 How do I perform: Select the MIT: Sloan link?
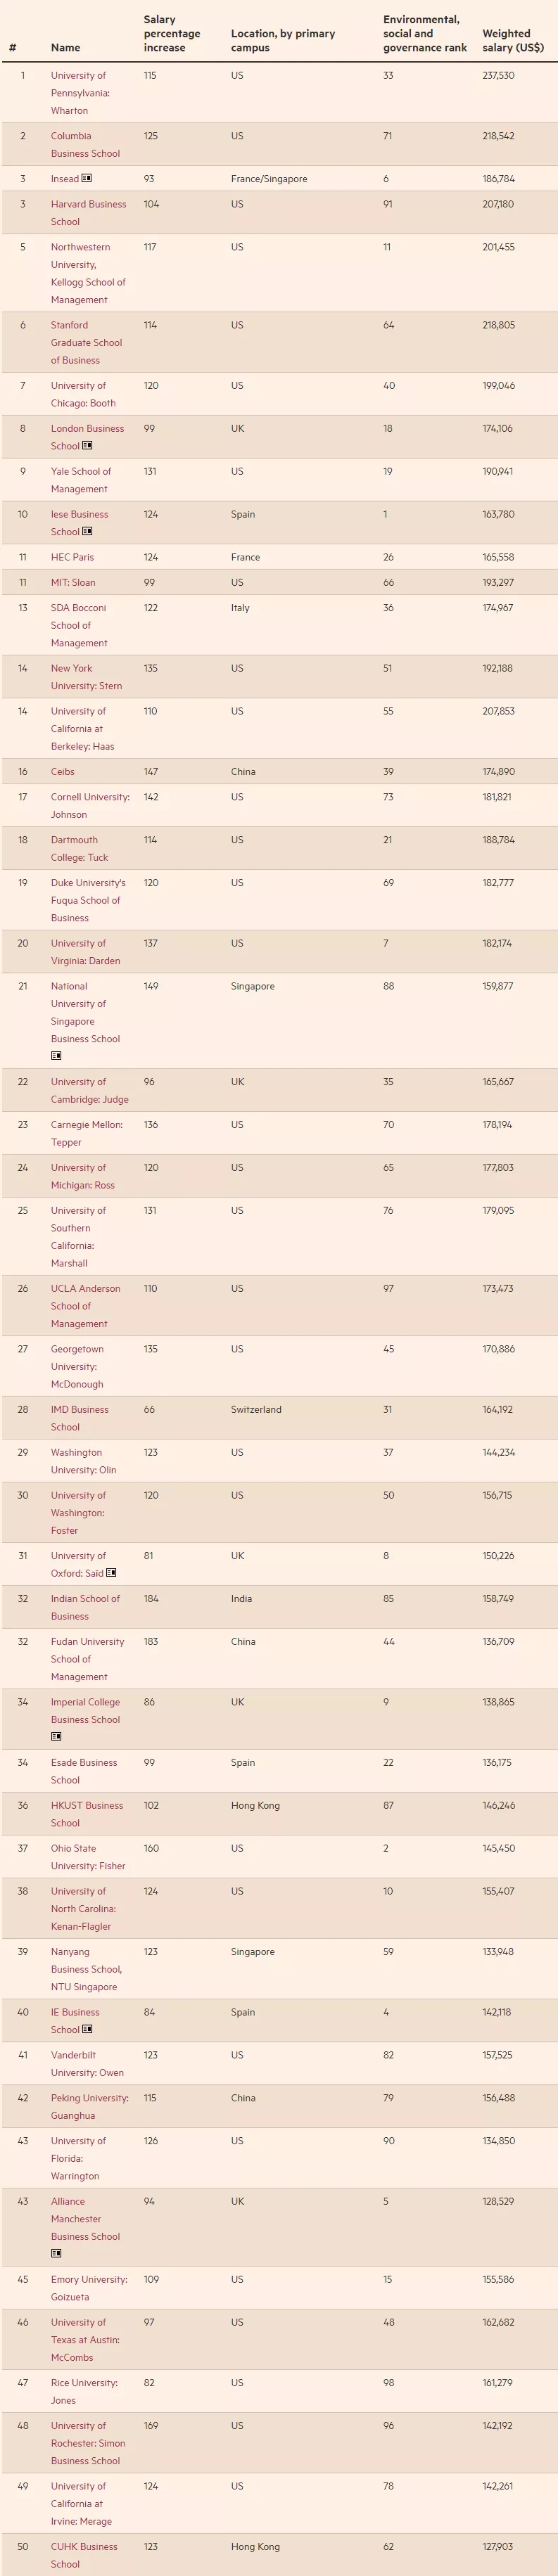tap(74, 583)
